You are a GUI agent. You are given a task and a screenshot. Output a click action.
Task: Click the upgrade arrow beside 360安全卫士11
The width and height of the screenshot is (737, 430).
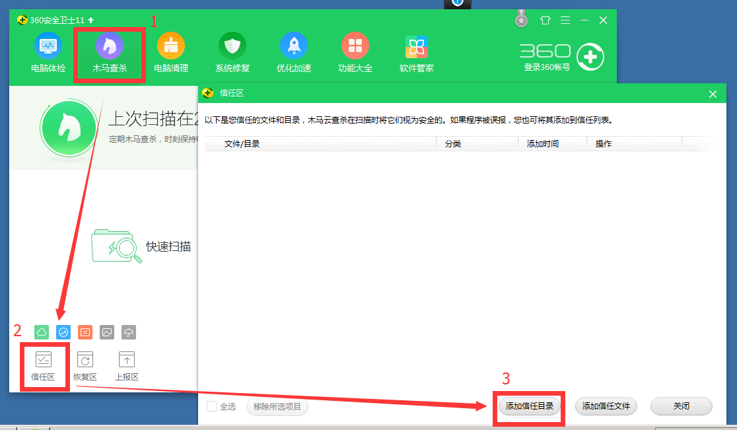click(90, 20)
